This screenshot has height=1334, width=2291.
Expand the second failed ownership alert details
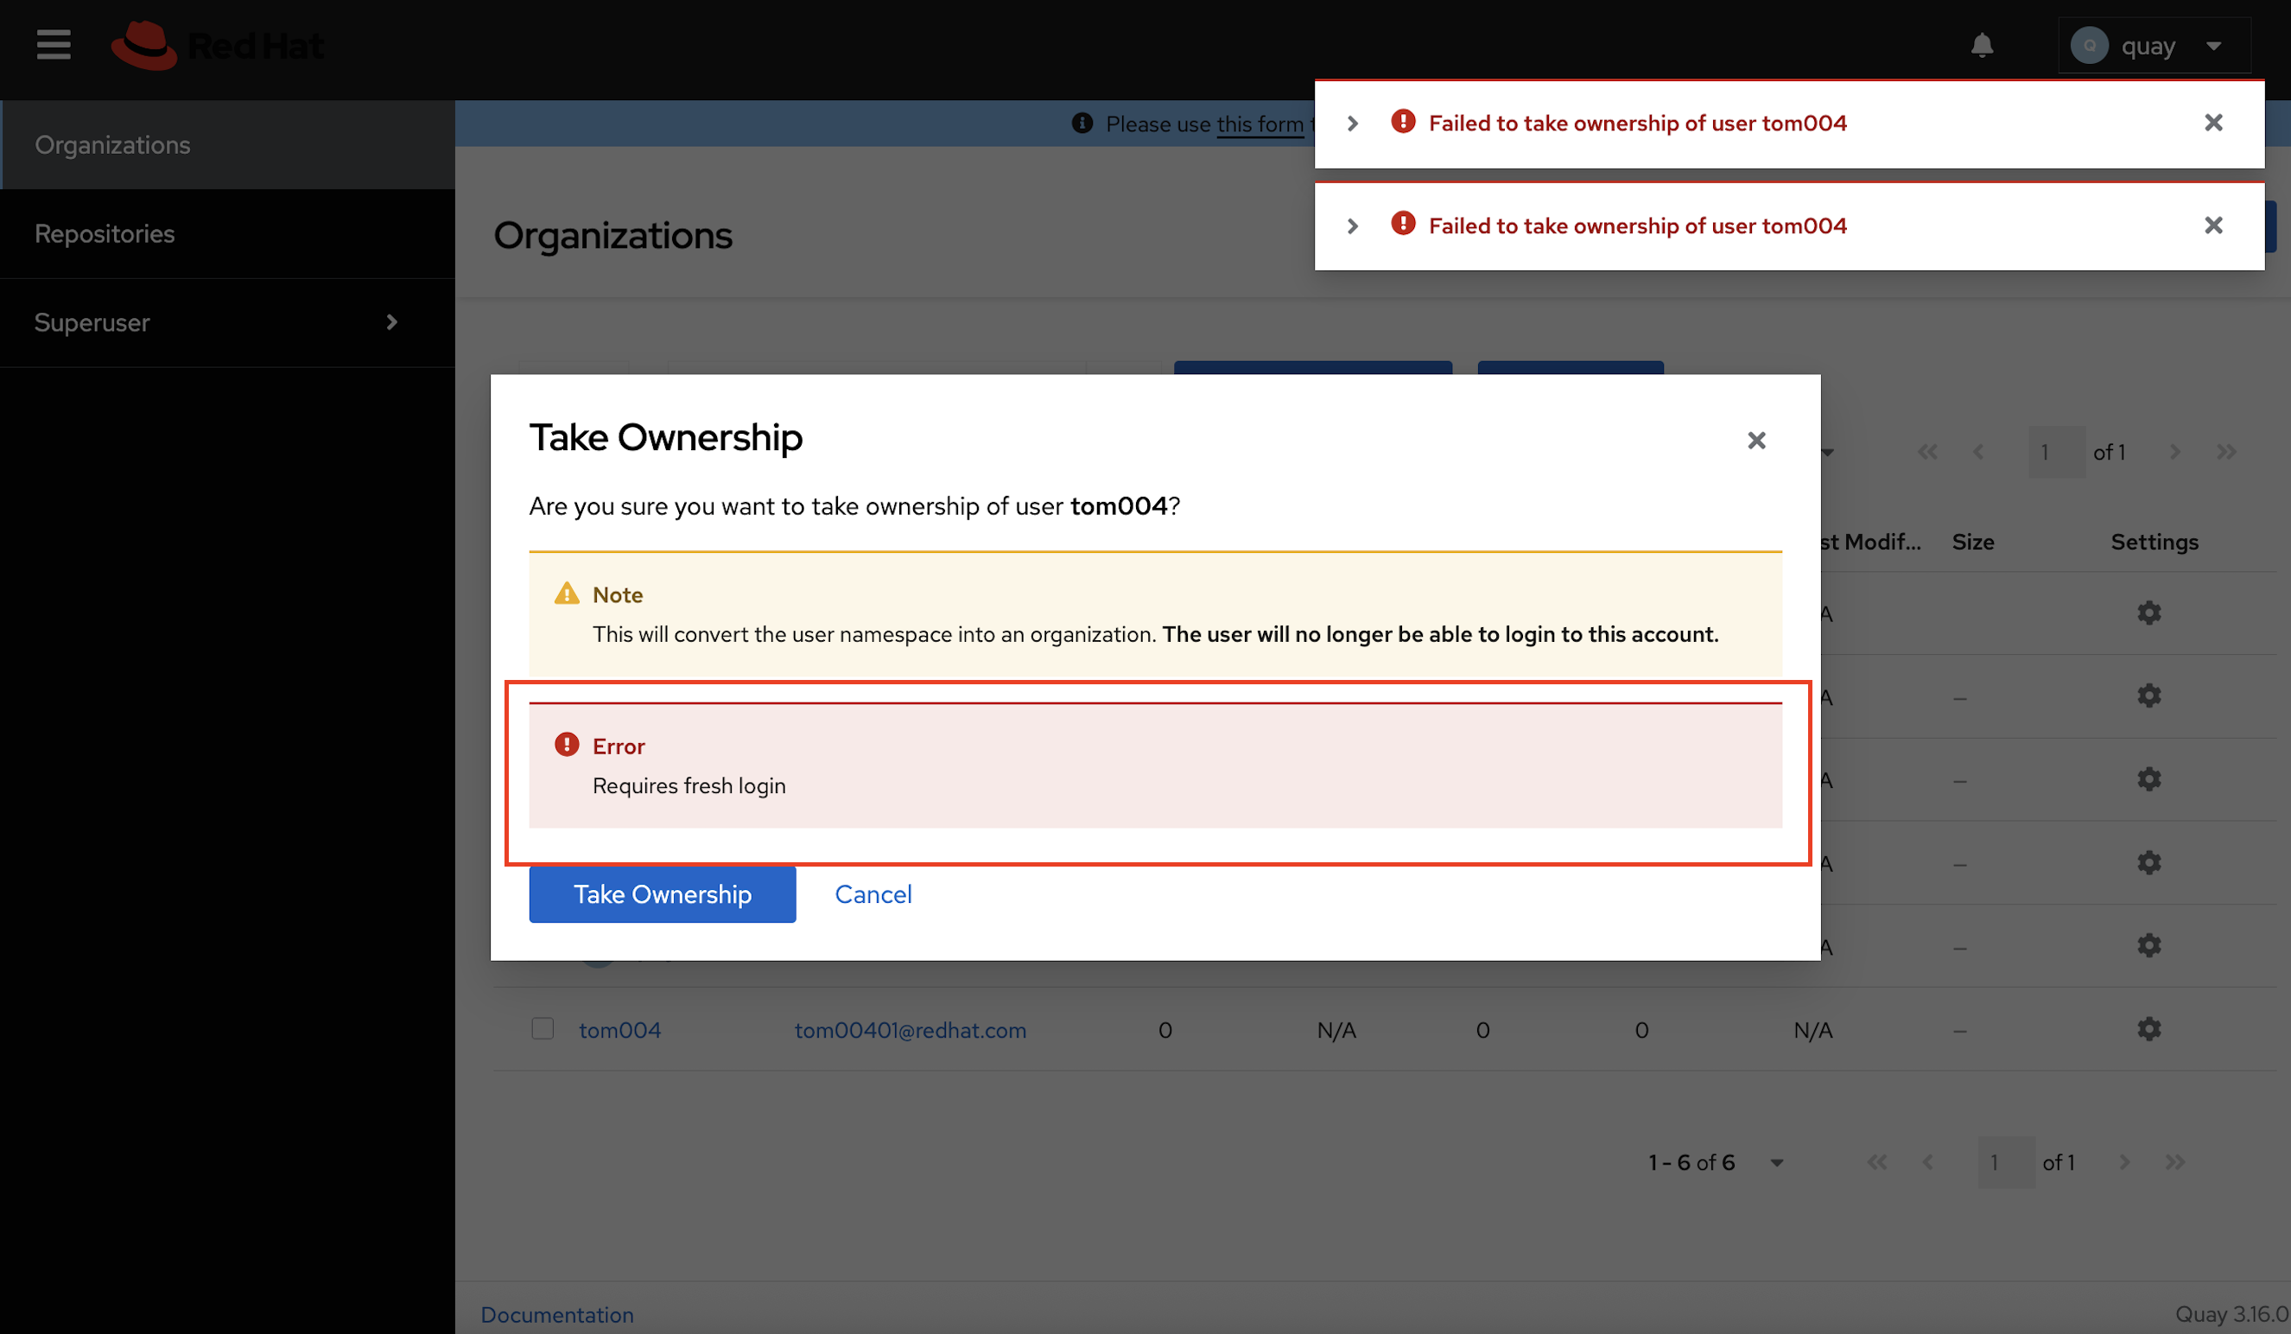(x=1353, y=226)
